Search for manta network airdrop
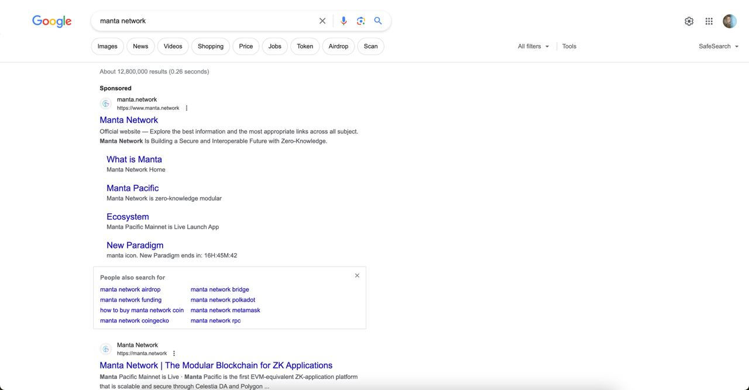This screenshot has height=390, width=749. click(x=130, y=289)
